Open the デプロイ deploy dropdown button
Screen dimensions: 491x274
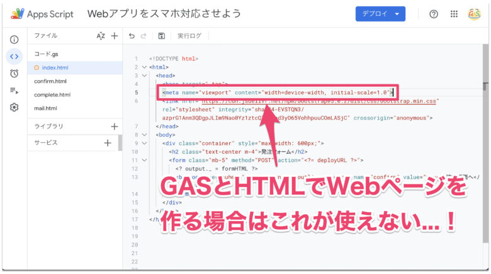tap(380, 14)
